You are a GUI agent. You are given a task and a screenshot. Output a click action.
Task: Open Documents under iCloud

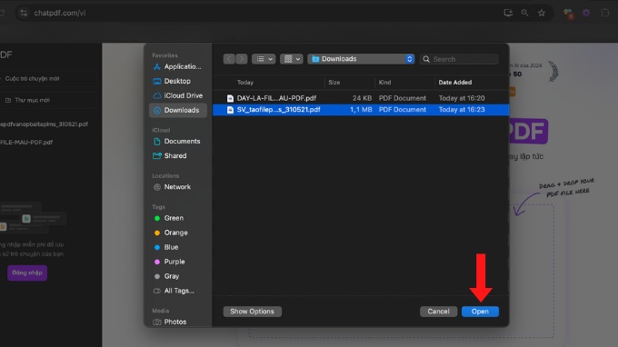tap(178, 141)
